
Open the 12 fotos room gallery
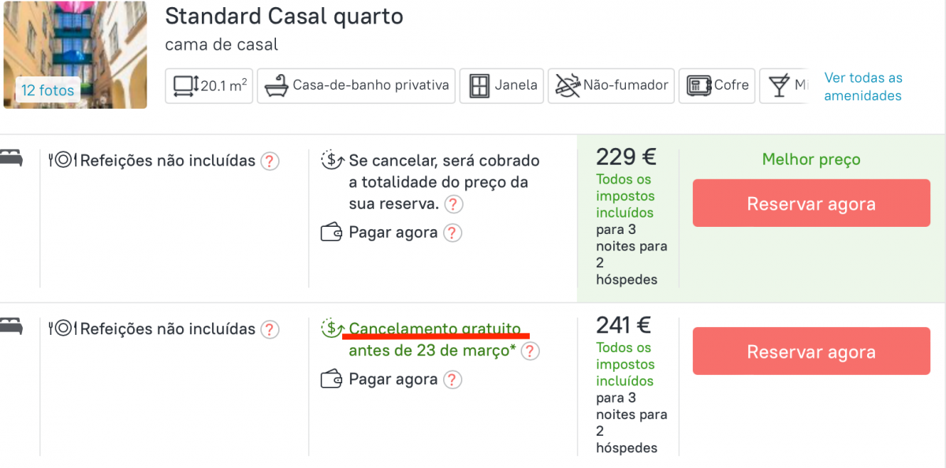pyautogui.click(x=47, y=91)
